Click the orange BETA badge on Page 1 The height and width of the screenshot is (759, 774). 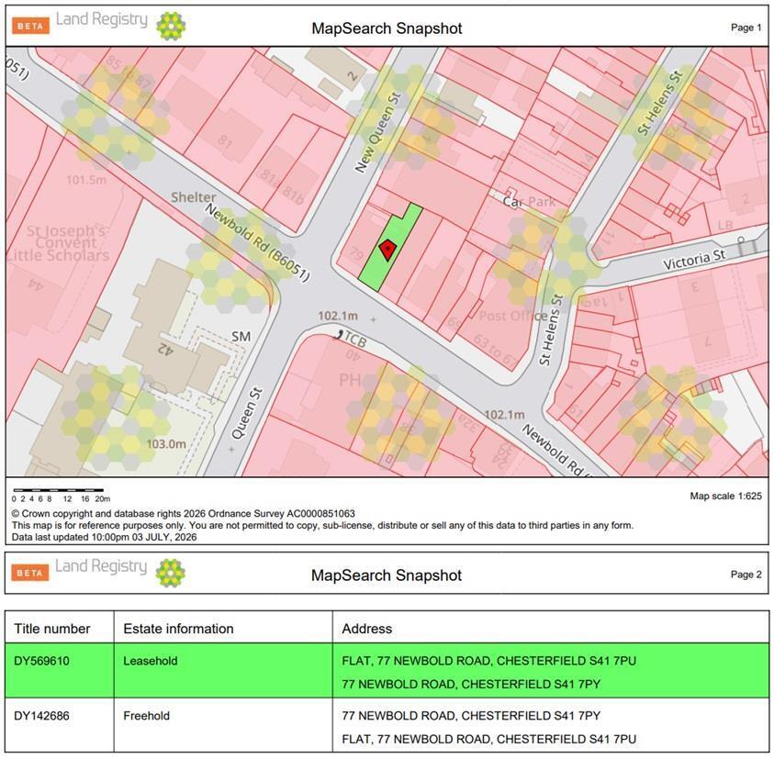(x=30, y=26)
